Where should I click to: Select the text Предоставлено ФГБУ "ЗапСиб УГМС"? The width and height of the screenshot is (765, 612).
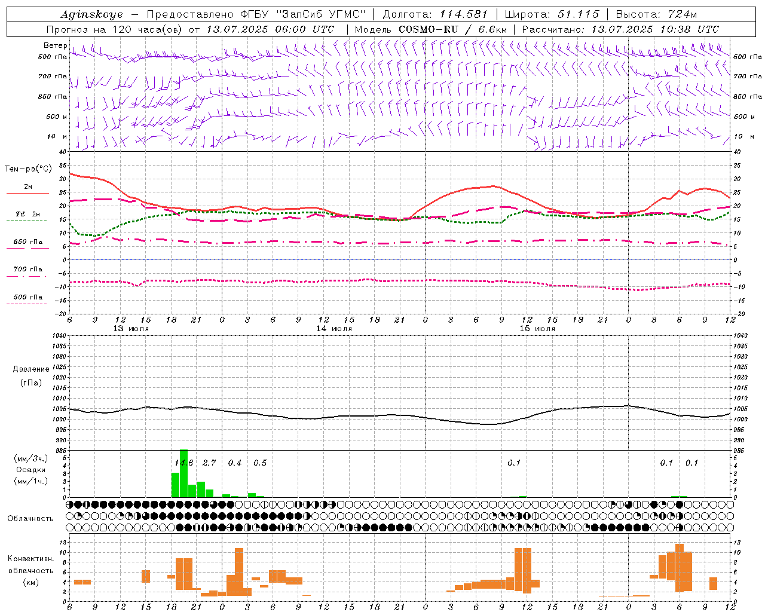256,14
